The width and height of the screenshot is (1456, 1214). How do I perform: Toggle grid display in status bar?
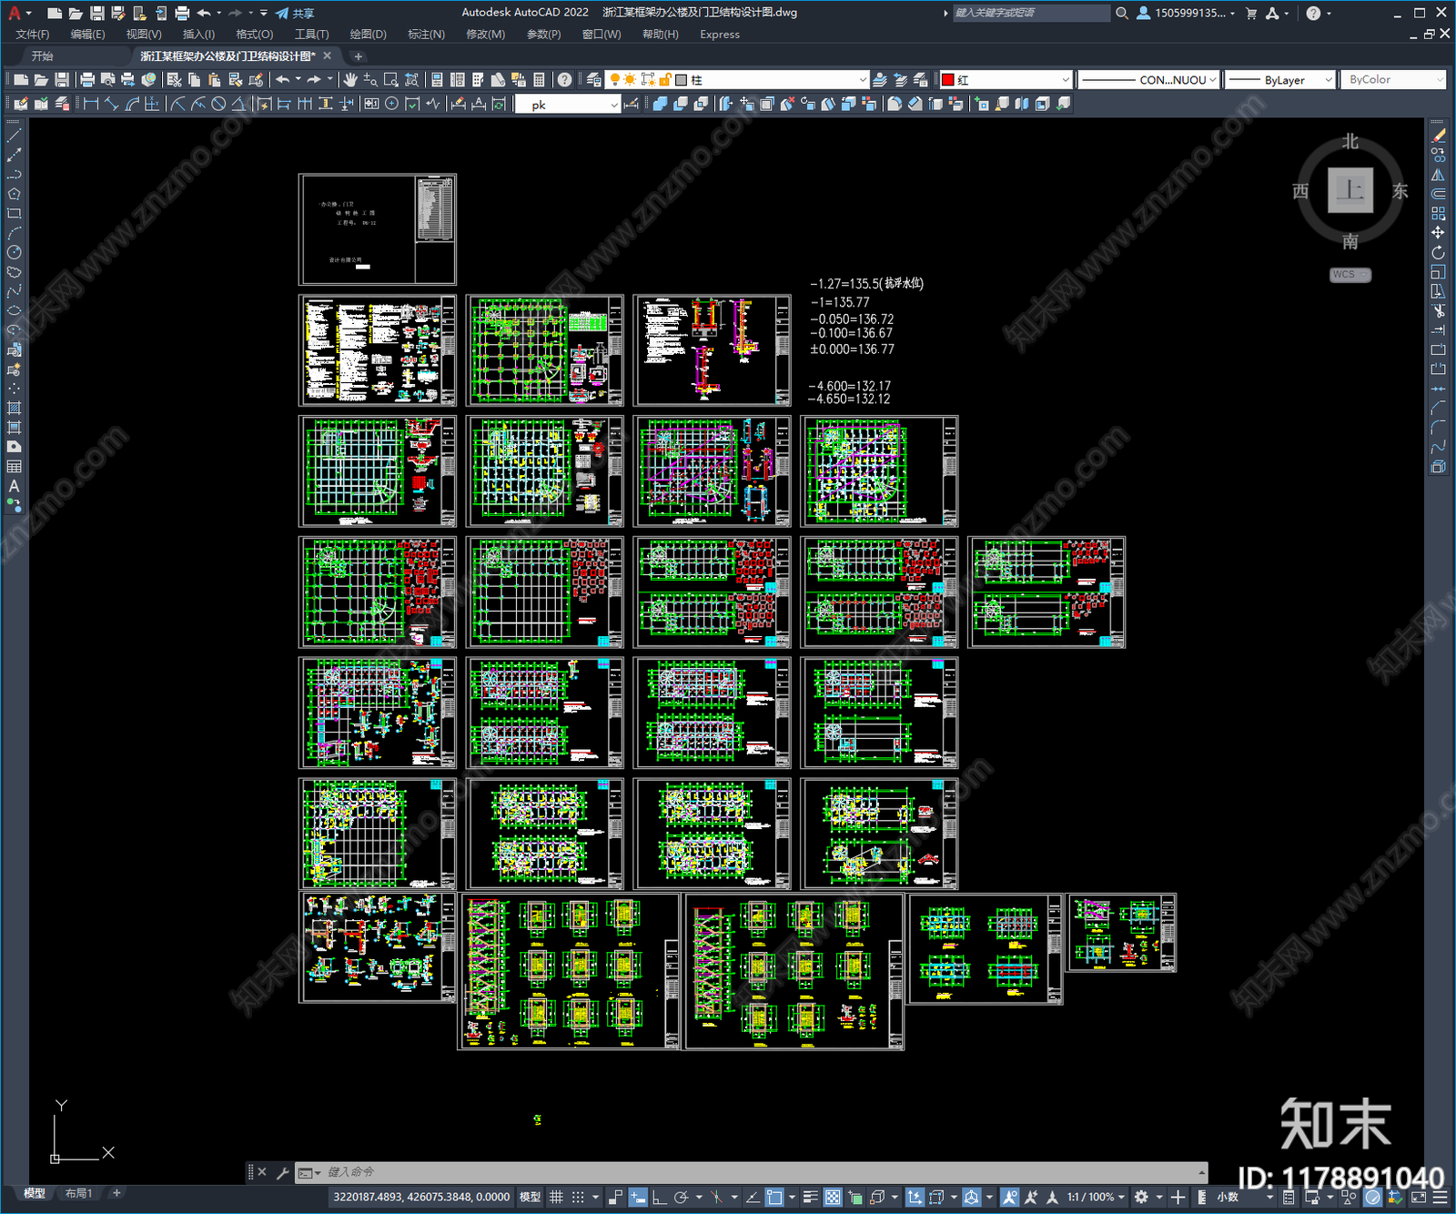coord(556,1197)
